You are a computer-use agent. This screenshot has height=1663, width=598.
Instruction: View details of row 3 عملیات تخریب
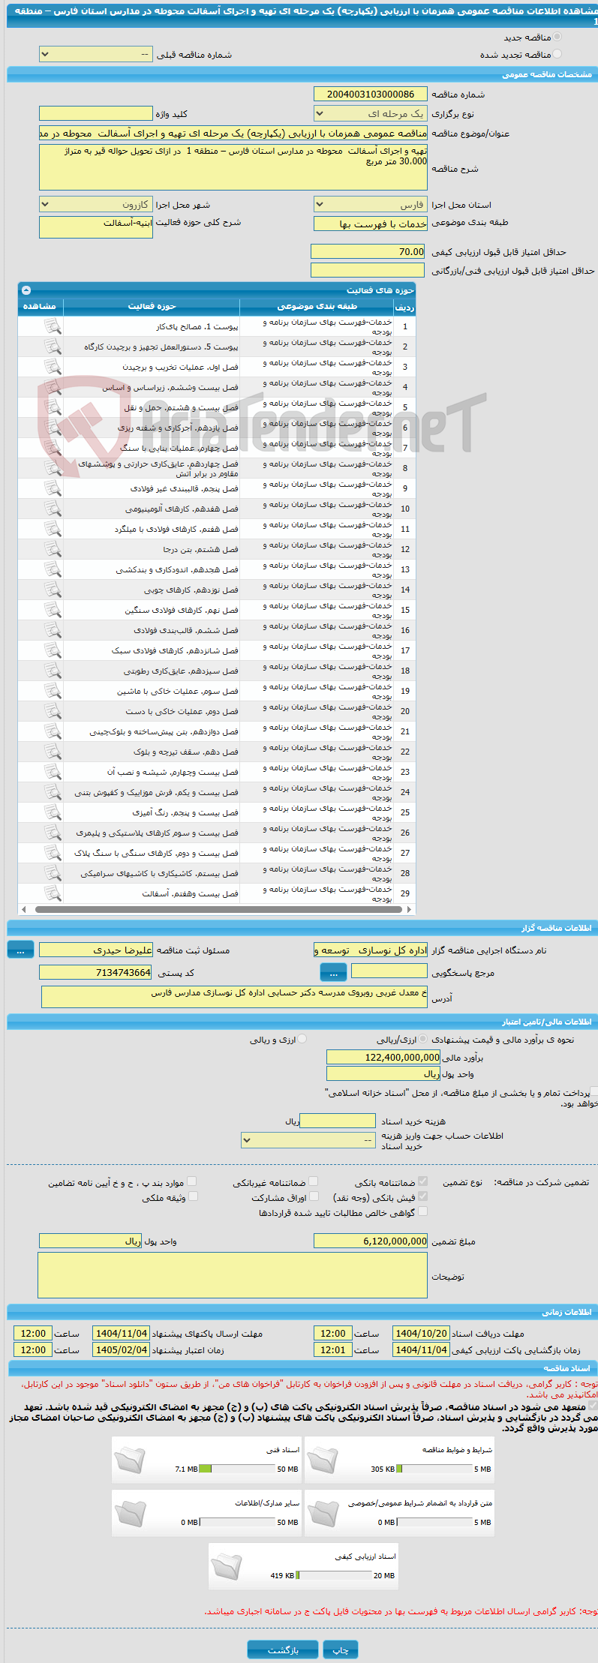(53, 367)
